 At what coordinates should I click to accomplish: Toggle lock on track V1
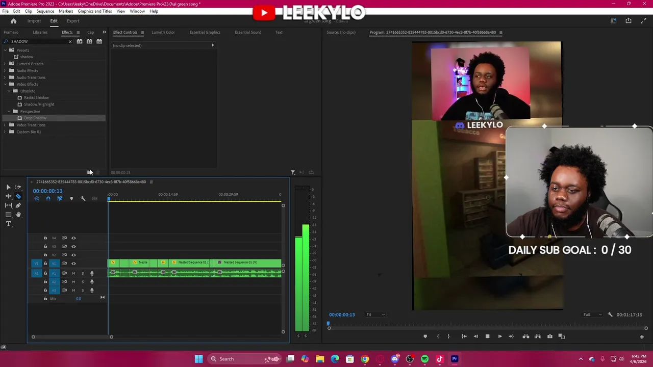pos(45,264)
